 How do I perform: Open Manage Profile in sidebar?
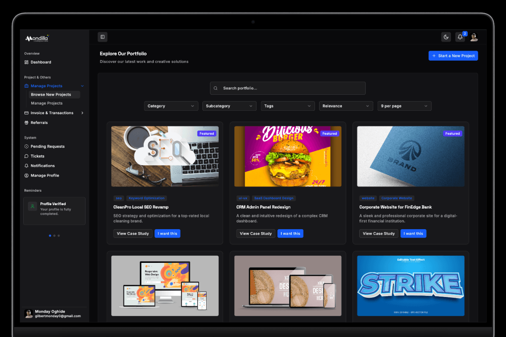click(x=45, y=176)
